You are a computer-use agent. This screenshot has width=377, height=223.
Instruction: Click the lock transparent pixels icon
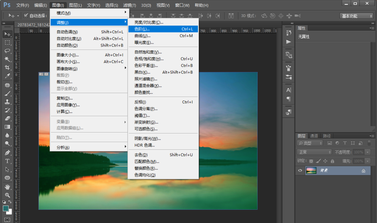click(x=311, y=161)
